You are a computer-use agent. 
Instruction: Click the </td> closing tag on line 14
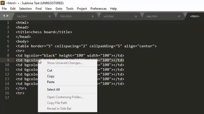tap(119, 84)
